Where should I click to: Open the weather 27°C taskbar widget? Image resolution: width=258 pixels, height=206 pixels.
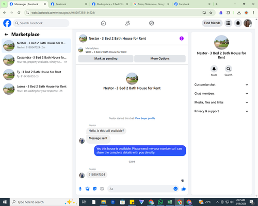point(205,202)
